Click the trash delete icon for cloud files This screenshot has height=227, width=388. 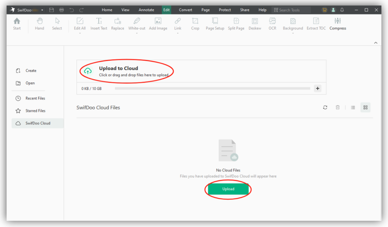click(338, 107)
